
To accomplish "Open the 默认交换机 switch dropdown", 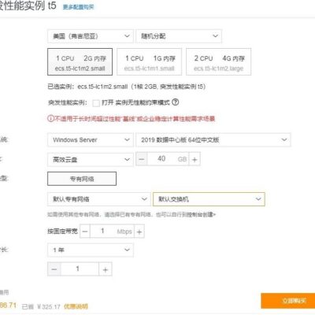I will [209, 199].
